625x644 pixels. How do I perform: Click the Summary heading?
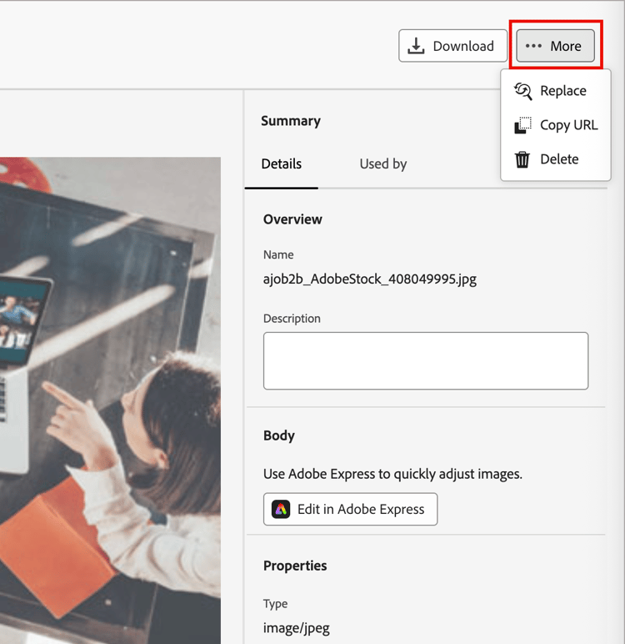[291, 121]
